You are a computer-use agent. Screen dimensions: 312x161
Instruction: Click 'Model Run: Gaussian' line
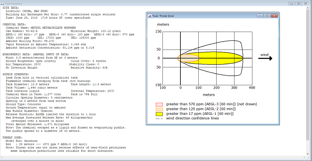point(22,141)
